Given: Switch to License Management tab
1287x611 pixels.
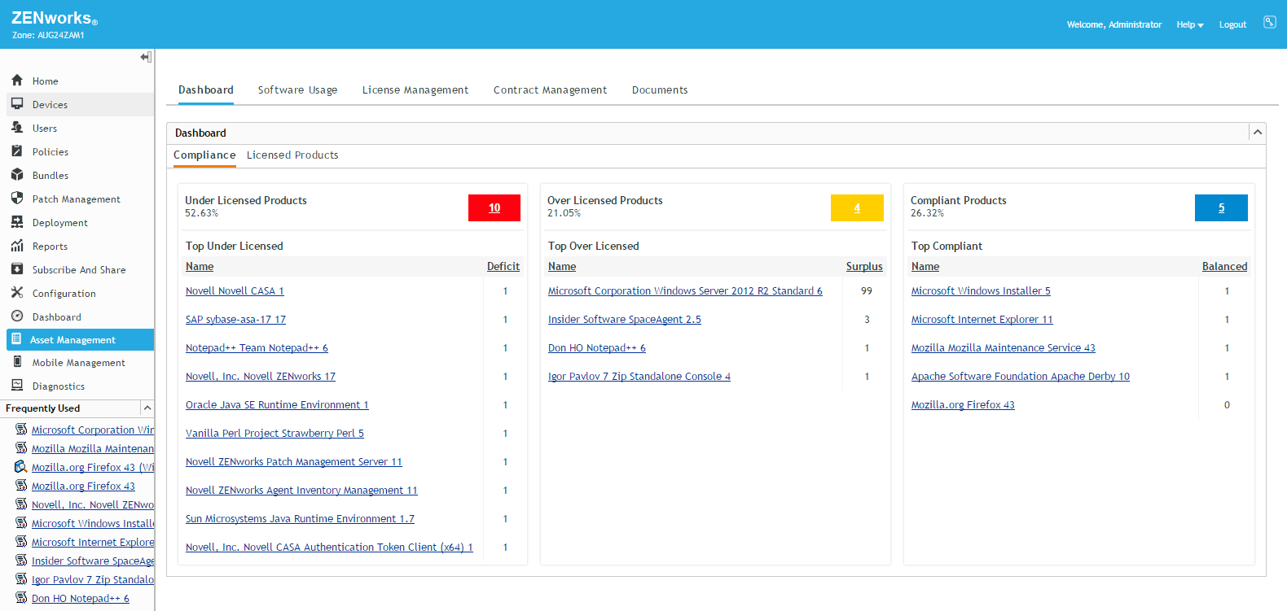Looking at the screenshot, I should coord(415,90).
